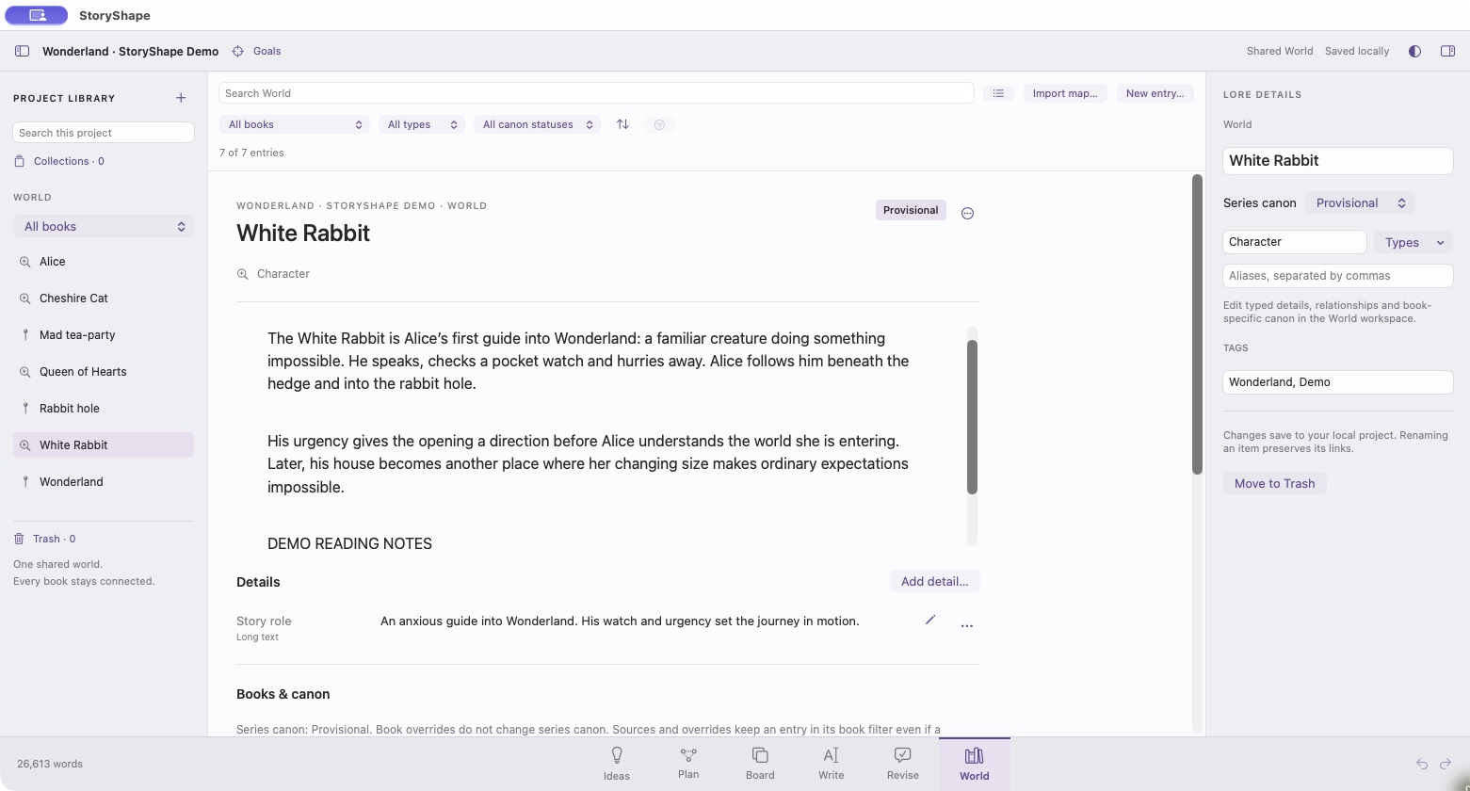The width and height of the screenshot is (1470, 791).
Task: Open the Types dropdown in Lore Details
Action: coord(1413,242)
